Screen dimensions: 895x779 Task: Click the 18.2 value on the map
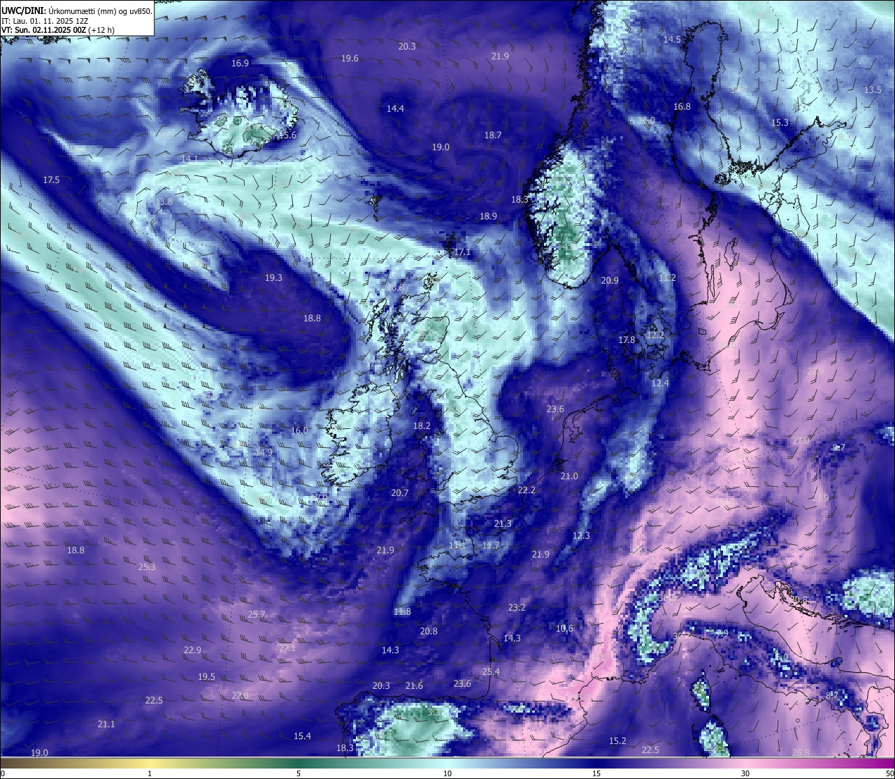click(x=422, y=425)
